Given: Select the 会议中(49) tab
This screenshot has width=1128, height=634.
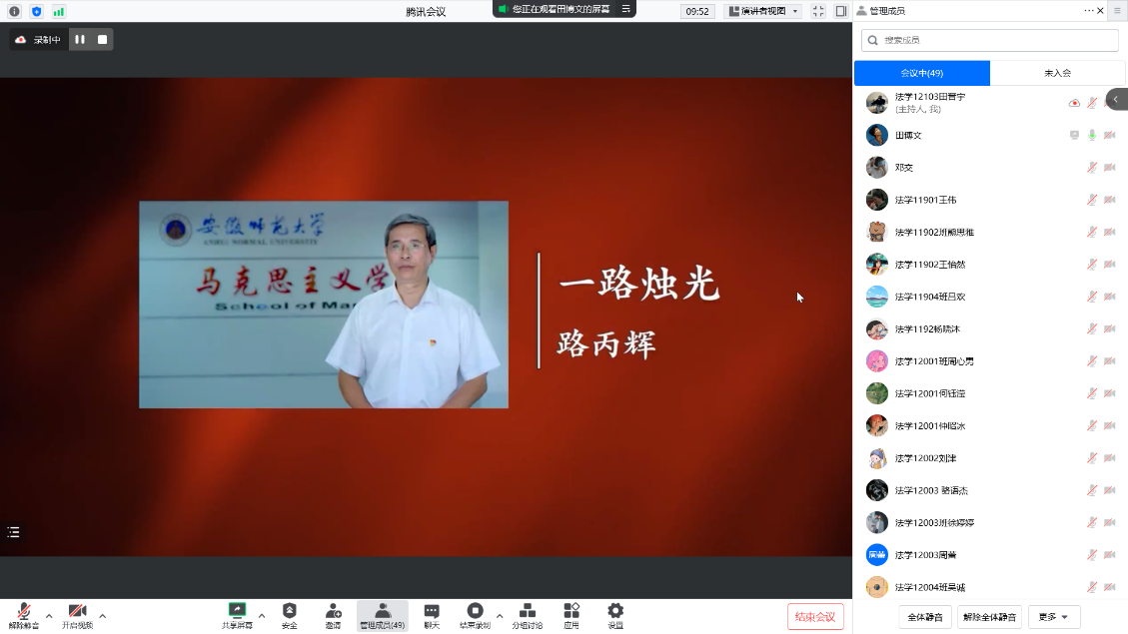Looking at the screenshot, I should click(x=921, y=73).
